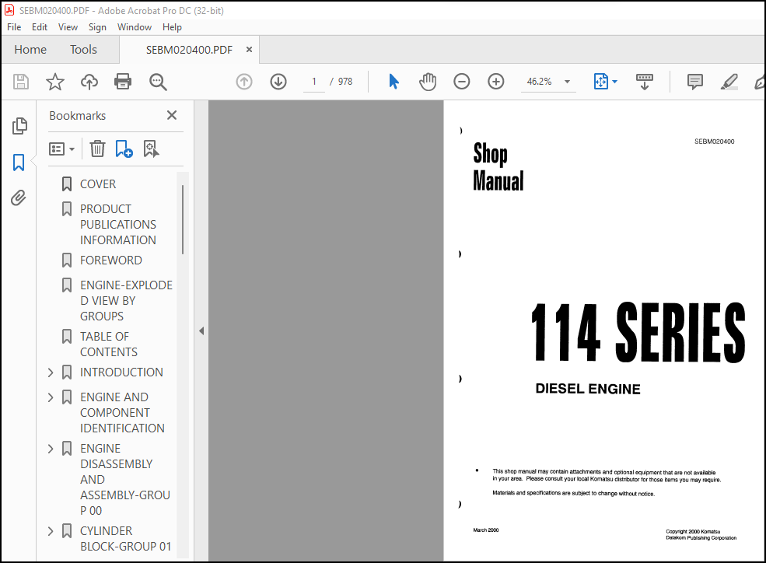The image size is (766, 563).
Task: Open the find text magnifier tool
Action: tap(158, 82)
